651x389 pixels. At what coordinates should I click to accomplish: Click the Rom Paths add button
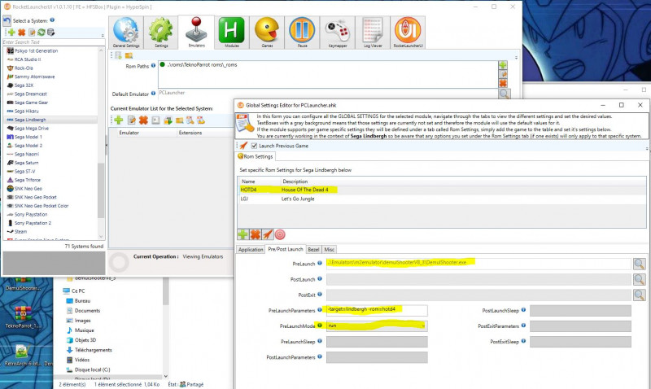pyautogui.click(x=503, y=65)
